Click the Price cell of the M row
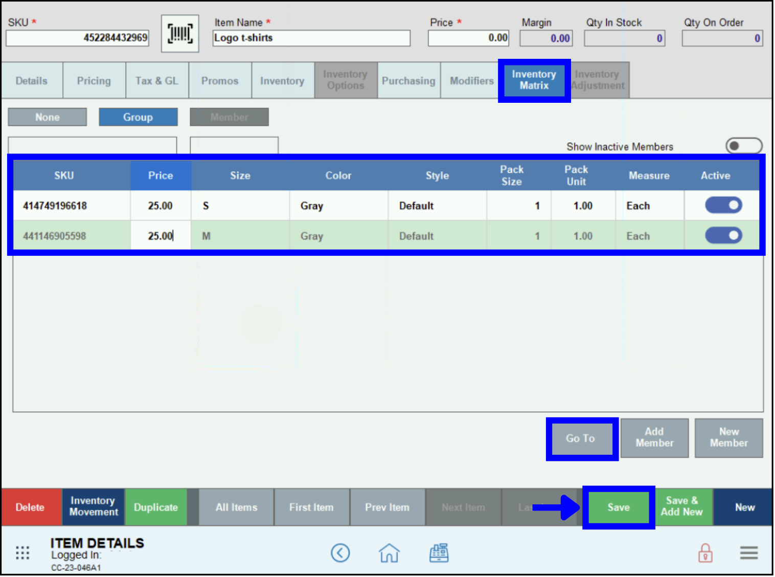The width and height of the screenshot is (775, 577). point(161,236)
